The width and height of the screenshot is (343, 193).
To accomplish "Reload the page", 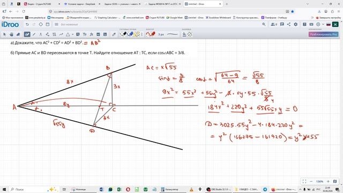I will [24, 11].
